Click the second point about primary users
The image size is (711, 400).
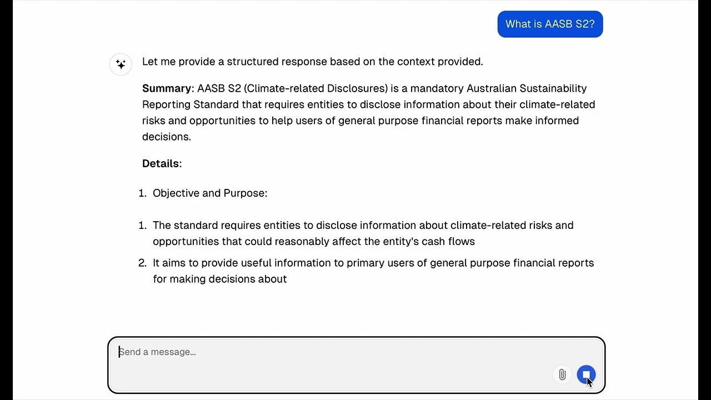click(373, 271)
